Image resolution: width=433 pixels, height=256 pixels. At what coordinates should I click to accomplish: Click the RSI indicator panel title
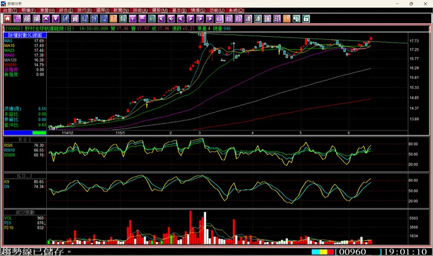[x=25, y=140]
